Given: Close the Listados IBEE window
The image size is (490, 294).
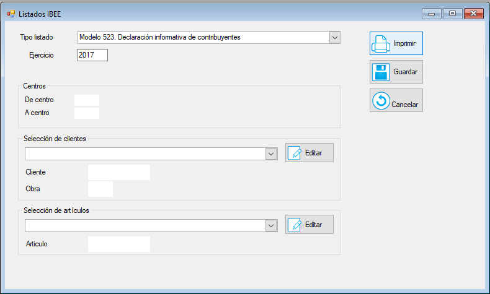Looking at the screenshot, I should click(x=474, y=14).
